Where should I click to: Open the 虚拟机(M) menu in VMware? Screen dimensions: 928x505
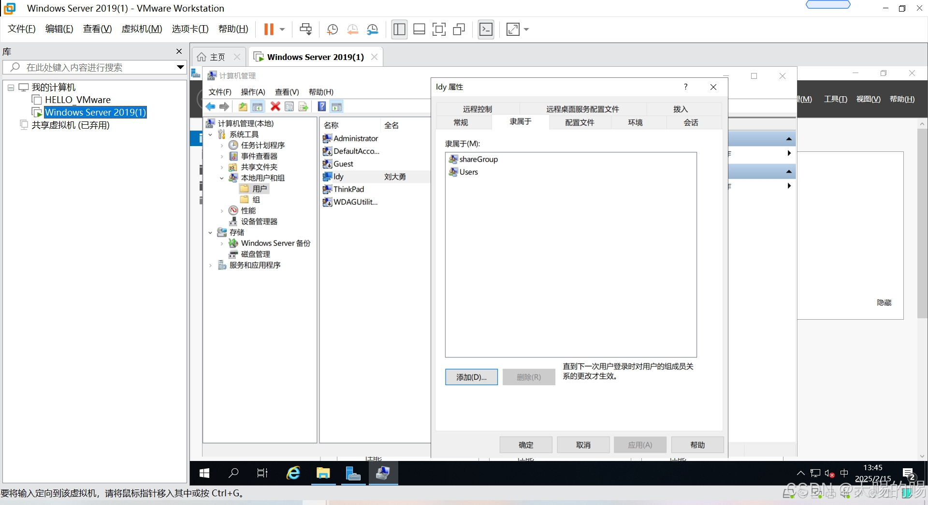(142, 29)
